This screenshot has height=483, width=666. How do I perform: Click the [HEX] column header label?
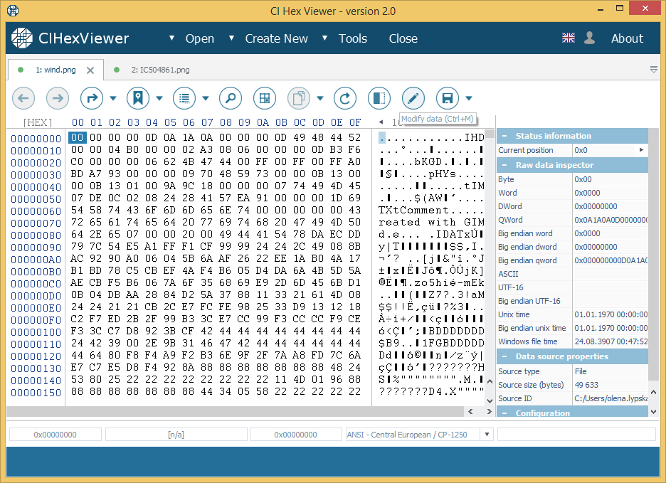click(38, 122)
